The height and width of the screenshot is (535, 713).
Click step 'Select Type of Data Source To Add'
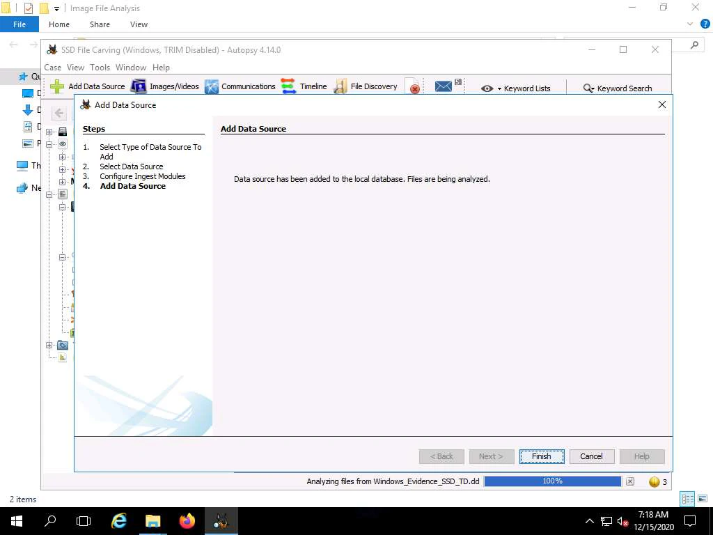click(150, 151)
